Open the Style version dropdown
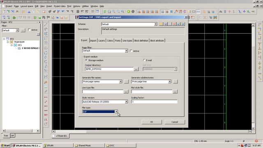Image resolution: width=263 pixels, height=148 pixels. click(126, 102)
